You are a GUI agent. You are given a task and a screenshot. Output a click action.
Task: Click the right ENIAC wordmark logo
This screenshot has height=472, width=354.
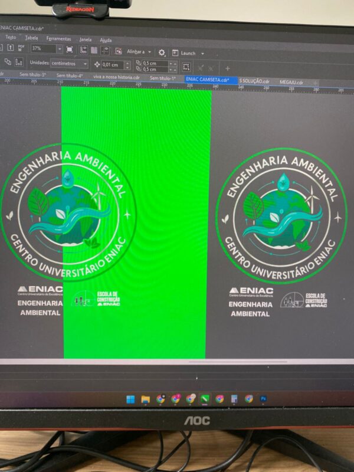tap(251, 291)
